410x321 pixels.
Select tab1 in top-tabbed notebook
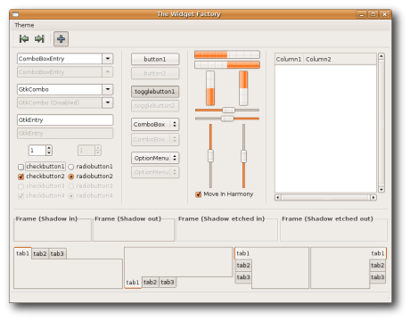point(22,253)
